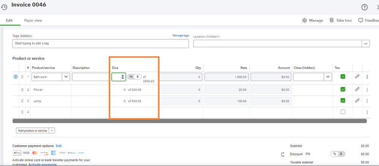Grab the drag handle on Bathroom row
The image size is (379, 166).
tap(22, 77)
